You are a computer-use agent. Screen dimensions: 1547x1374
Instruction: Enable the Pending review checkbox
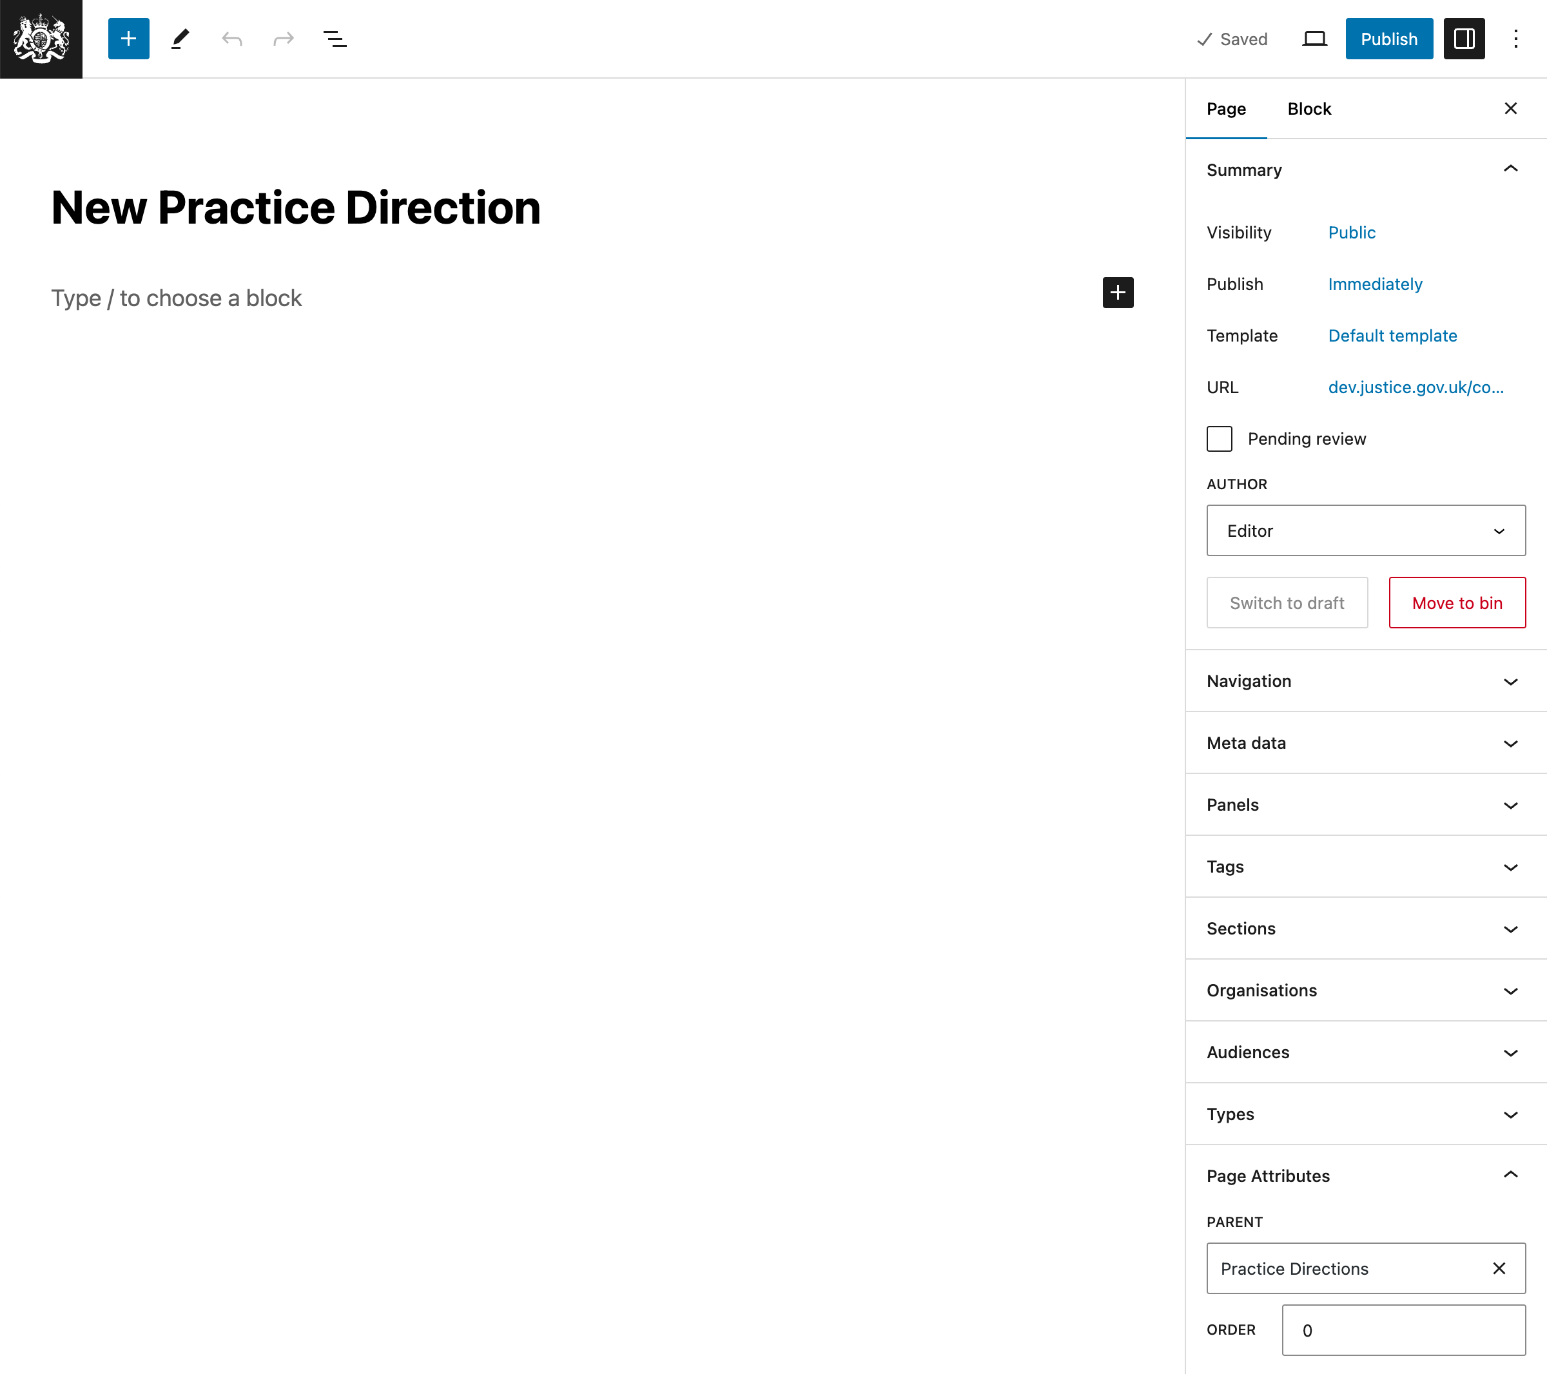coord(1220,438)
